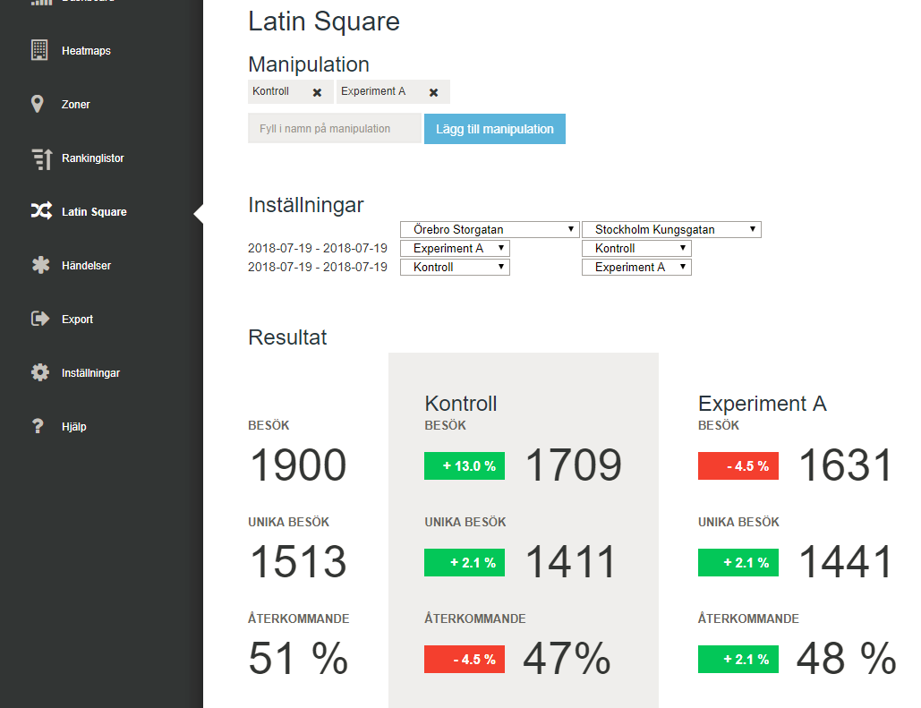Click the Händelser asterisk icon
The image size is (921, 708).
pyautogui.click(x=40, y=265)
